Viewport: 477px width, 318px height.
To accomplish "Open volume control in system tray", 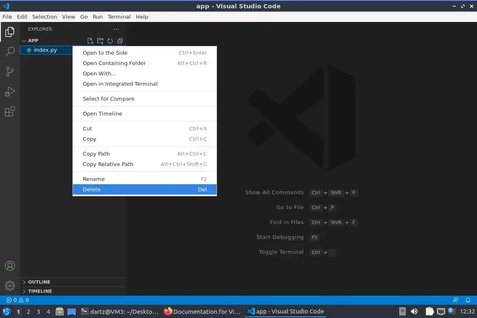I will tap(414, 311).
